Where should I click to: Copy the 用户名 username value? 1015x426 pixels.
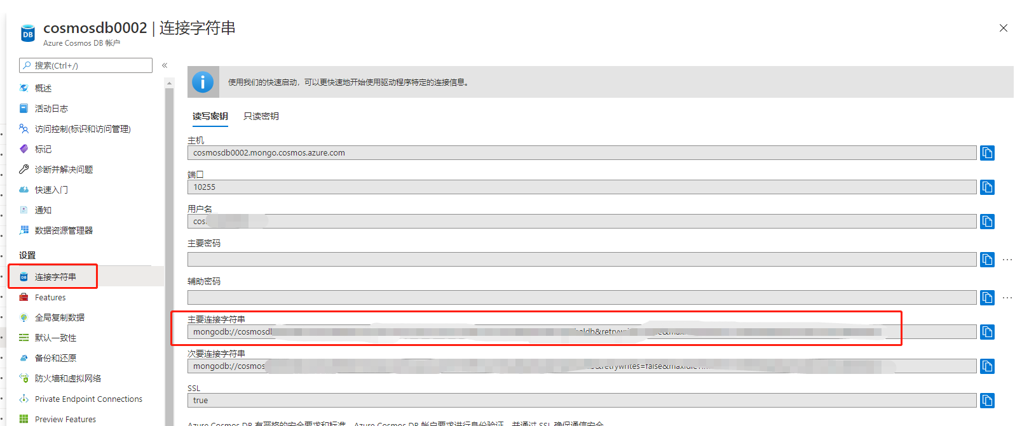[987, 222]
